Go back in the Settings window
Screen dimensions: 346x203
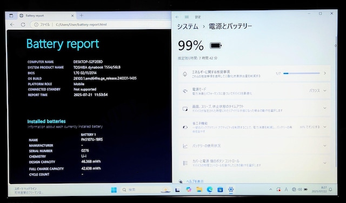click(177, 17)
